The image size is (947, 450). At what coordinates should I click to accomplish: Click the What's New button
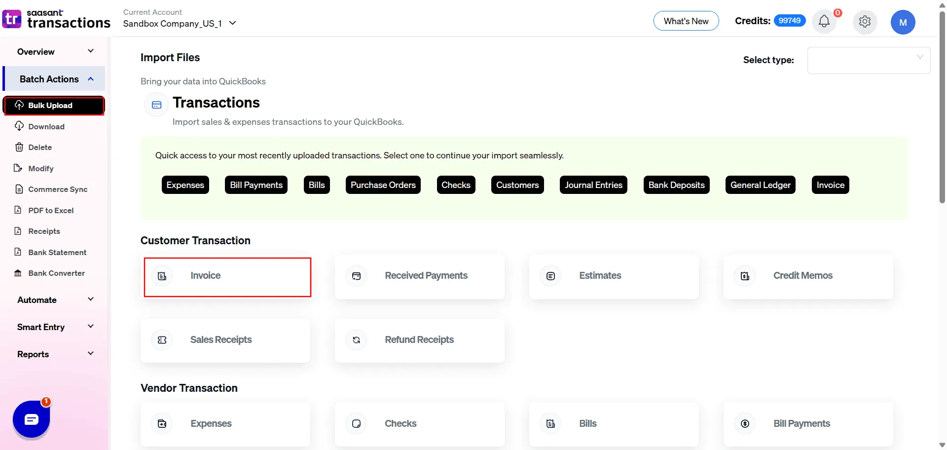(686, 21)
